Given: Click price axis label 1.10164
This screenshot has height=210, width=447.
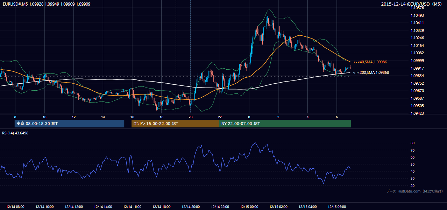Looking at the screenshot, I should pyautogui.click(x=417, y=45).
